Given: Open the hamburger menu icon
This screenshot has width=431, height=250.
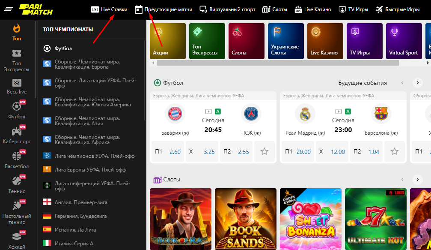Looking at the screenshot, I should 9,9.
